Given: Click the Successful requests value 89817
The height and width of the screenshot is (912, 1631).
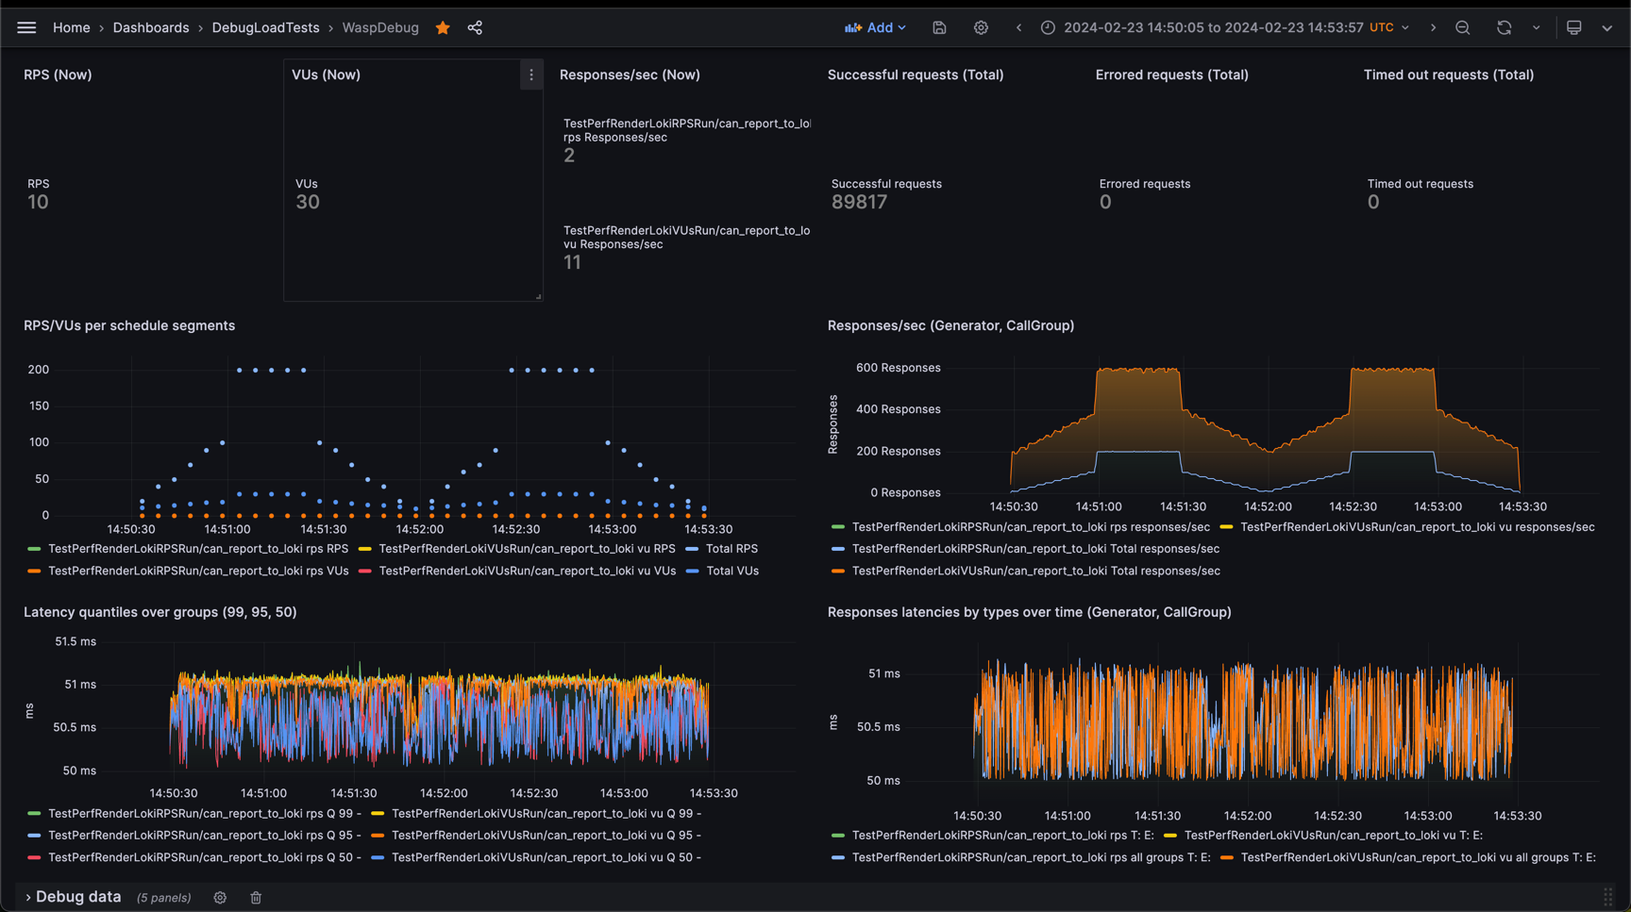Looking at the screenshot, I should [859, 202].
